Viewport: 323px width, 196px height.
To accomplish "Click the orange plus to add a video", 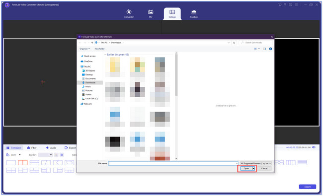I will click(x=43, y=82).
